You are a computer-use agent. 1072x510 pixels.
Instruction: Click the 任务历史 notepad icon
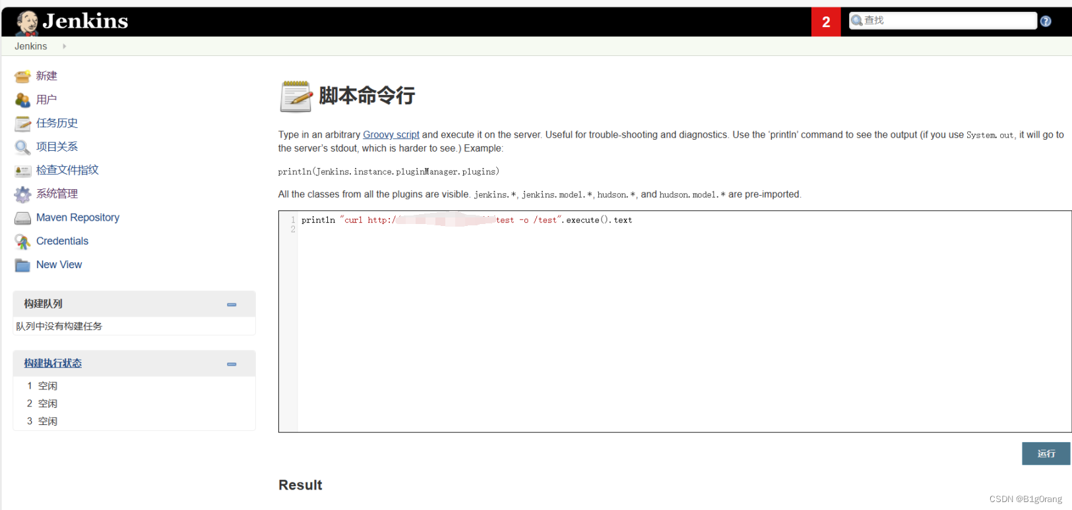coord(22,124)
